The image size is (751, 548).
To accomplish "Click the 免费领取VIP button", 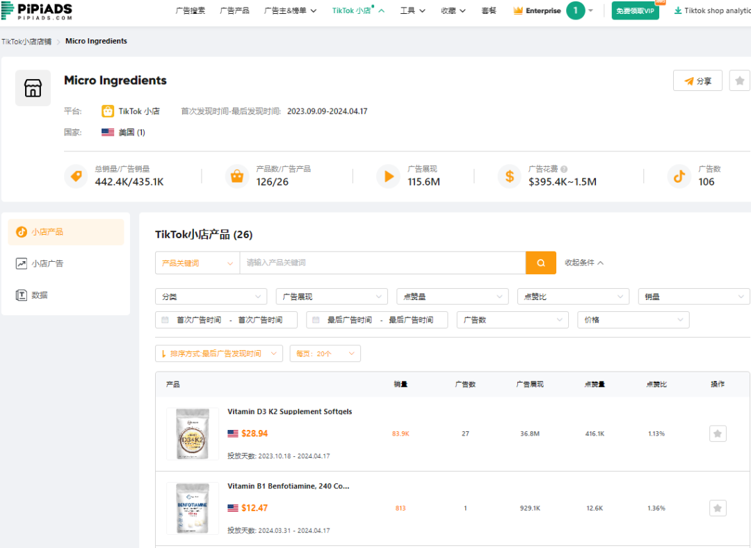I will coord(635,10).
